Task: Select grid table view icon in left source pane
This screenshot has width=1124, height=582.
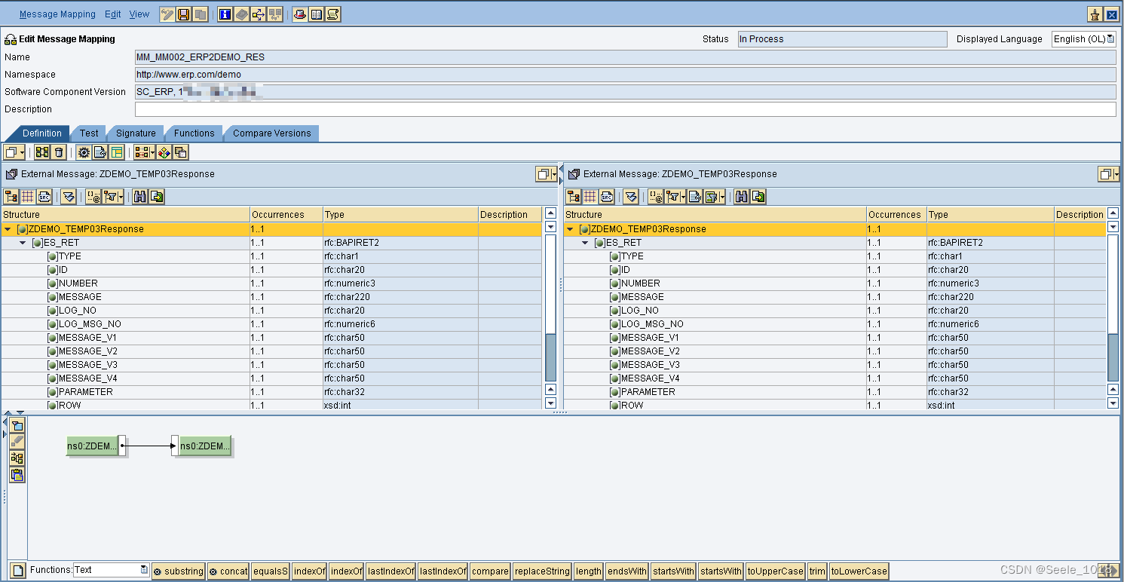Action: coord(28,197)
